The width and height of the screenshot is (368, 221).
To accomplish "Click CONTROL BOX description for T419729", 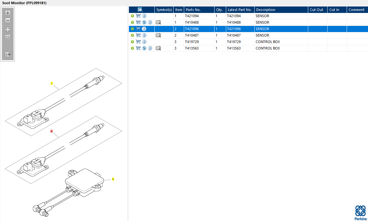I will click(x=268, y=42).
